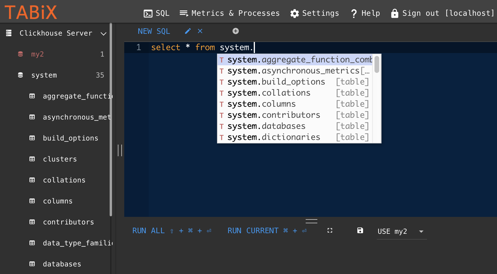This screenshot has width=497, height=274.
Task: Switch to the NEW SQL tab
Action: [x=154, y=31]
